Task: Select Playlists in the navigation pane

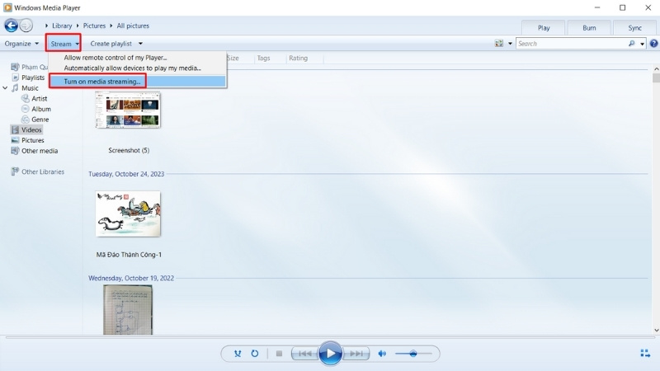Action: click(33, 77)
